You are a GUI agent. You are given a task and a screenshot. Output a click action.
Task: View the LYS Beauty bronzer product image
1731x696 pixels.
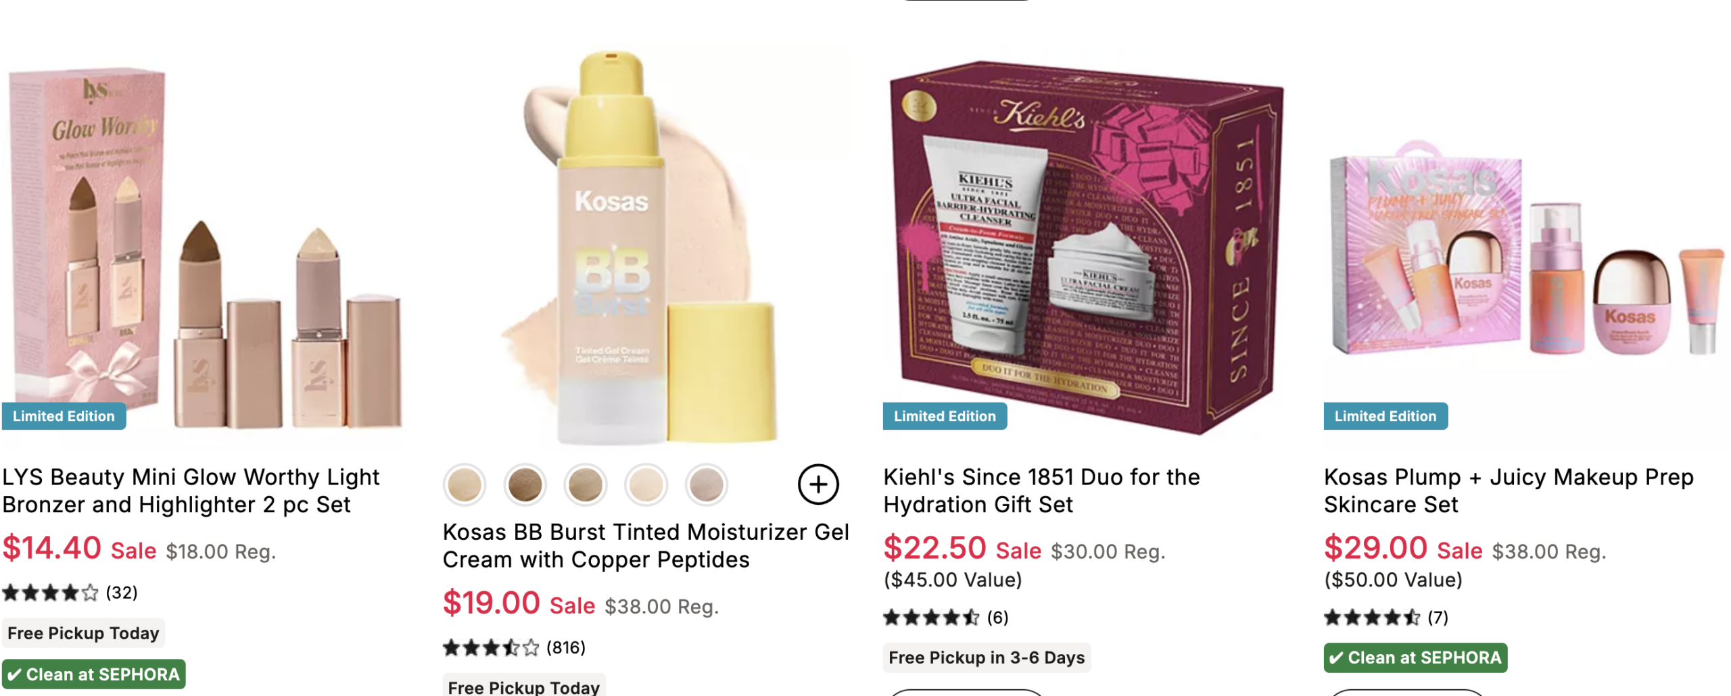pyautogui.click(x=203, y=247)
